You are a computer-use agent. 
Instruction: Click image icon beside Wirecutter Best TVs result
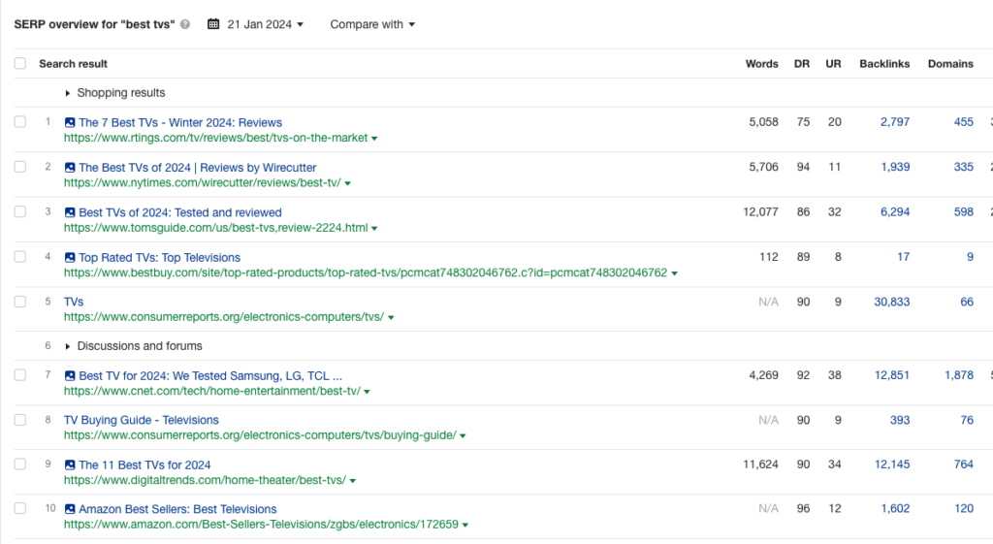pos(70,168)
